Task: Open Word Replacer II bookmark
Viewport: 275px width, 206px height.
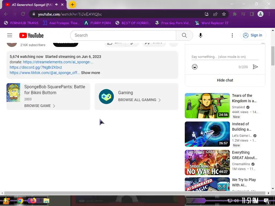Action: pos(212,23)
